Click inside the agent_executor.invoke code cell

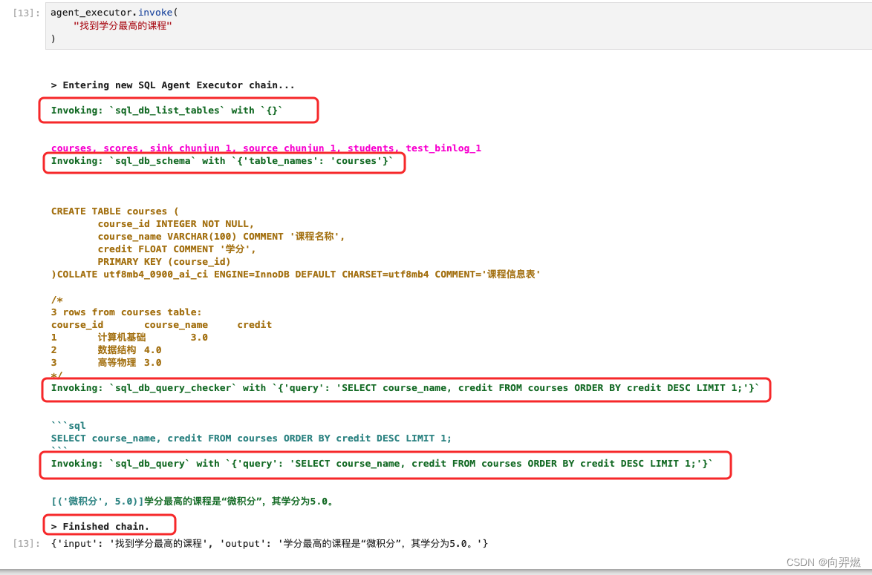pyautogui.click(x=458, y=25)
